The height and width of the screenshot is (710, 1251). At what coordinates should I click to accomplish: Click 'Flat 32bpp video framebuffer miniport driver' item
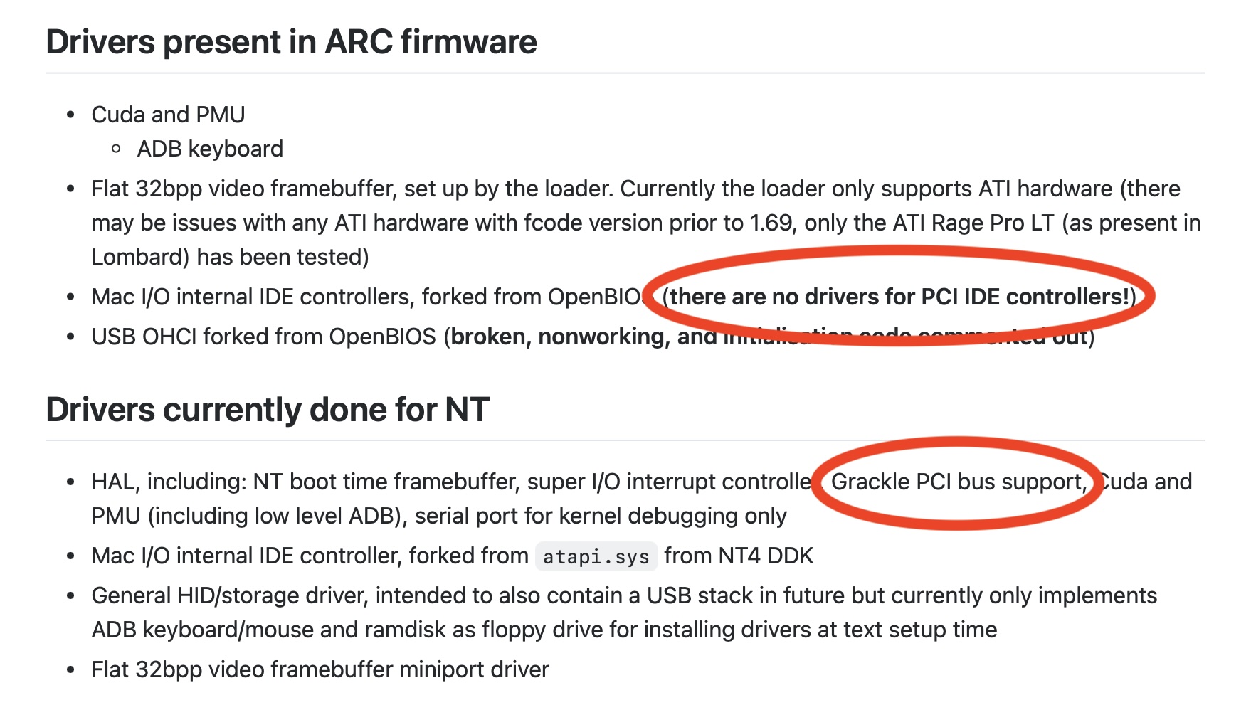point(320,669)
